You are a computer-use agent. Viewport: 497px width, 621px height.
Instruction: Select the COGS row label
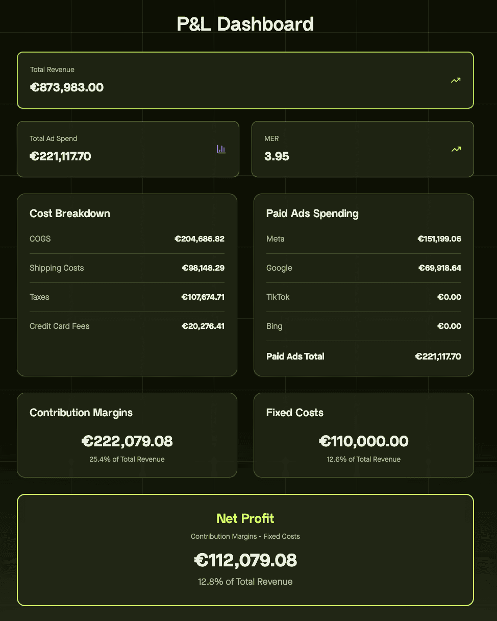(x=40, y=238)
